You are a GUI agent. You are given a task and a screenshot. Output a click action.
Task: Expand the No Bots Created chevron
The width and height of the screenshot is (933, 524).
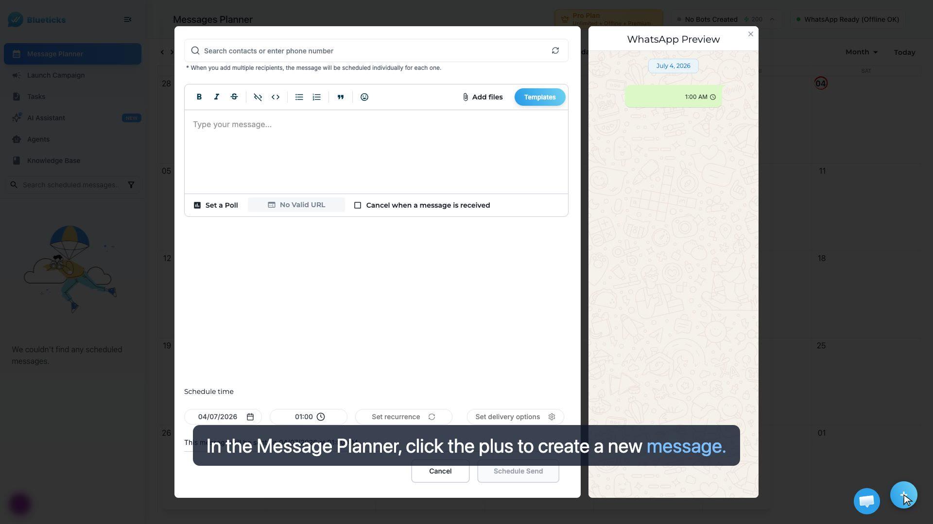tap(772, 19)
